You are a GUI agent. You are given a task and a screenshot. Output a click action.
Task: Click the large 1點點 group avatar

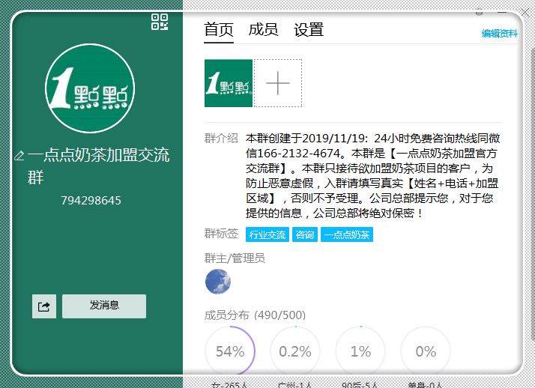90,88
